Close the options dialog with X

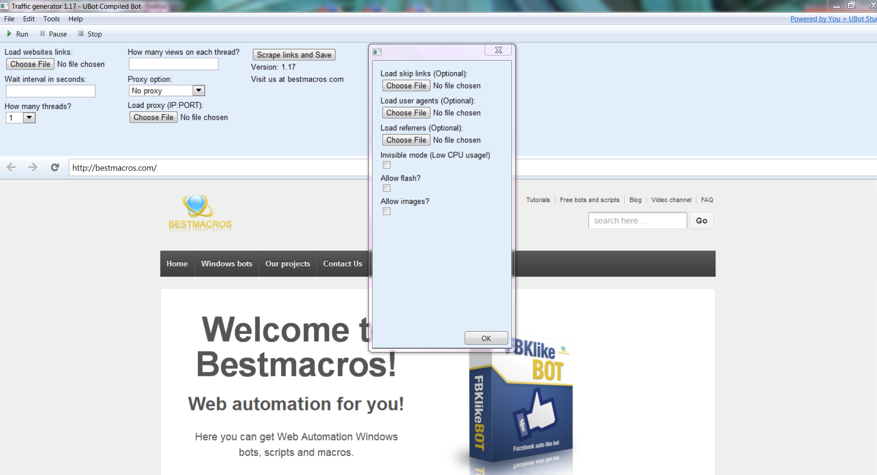[x=498, y=50]
